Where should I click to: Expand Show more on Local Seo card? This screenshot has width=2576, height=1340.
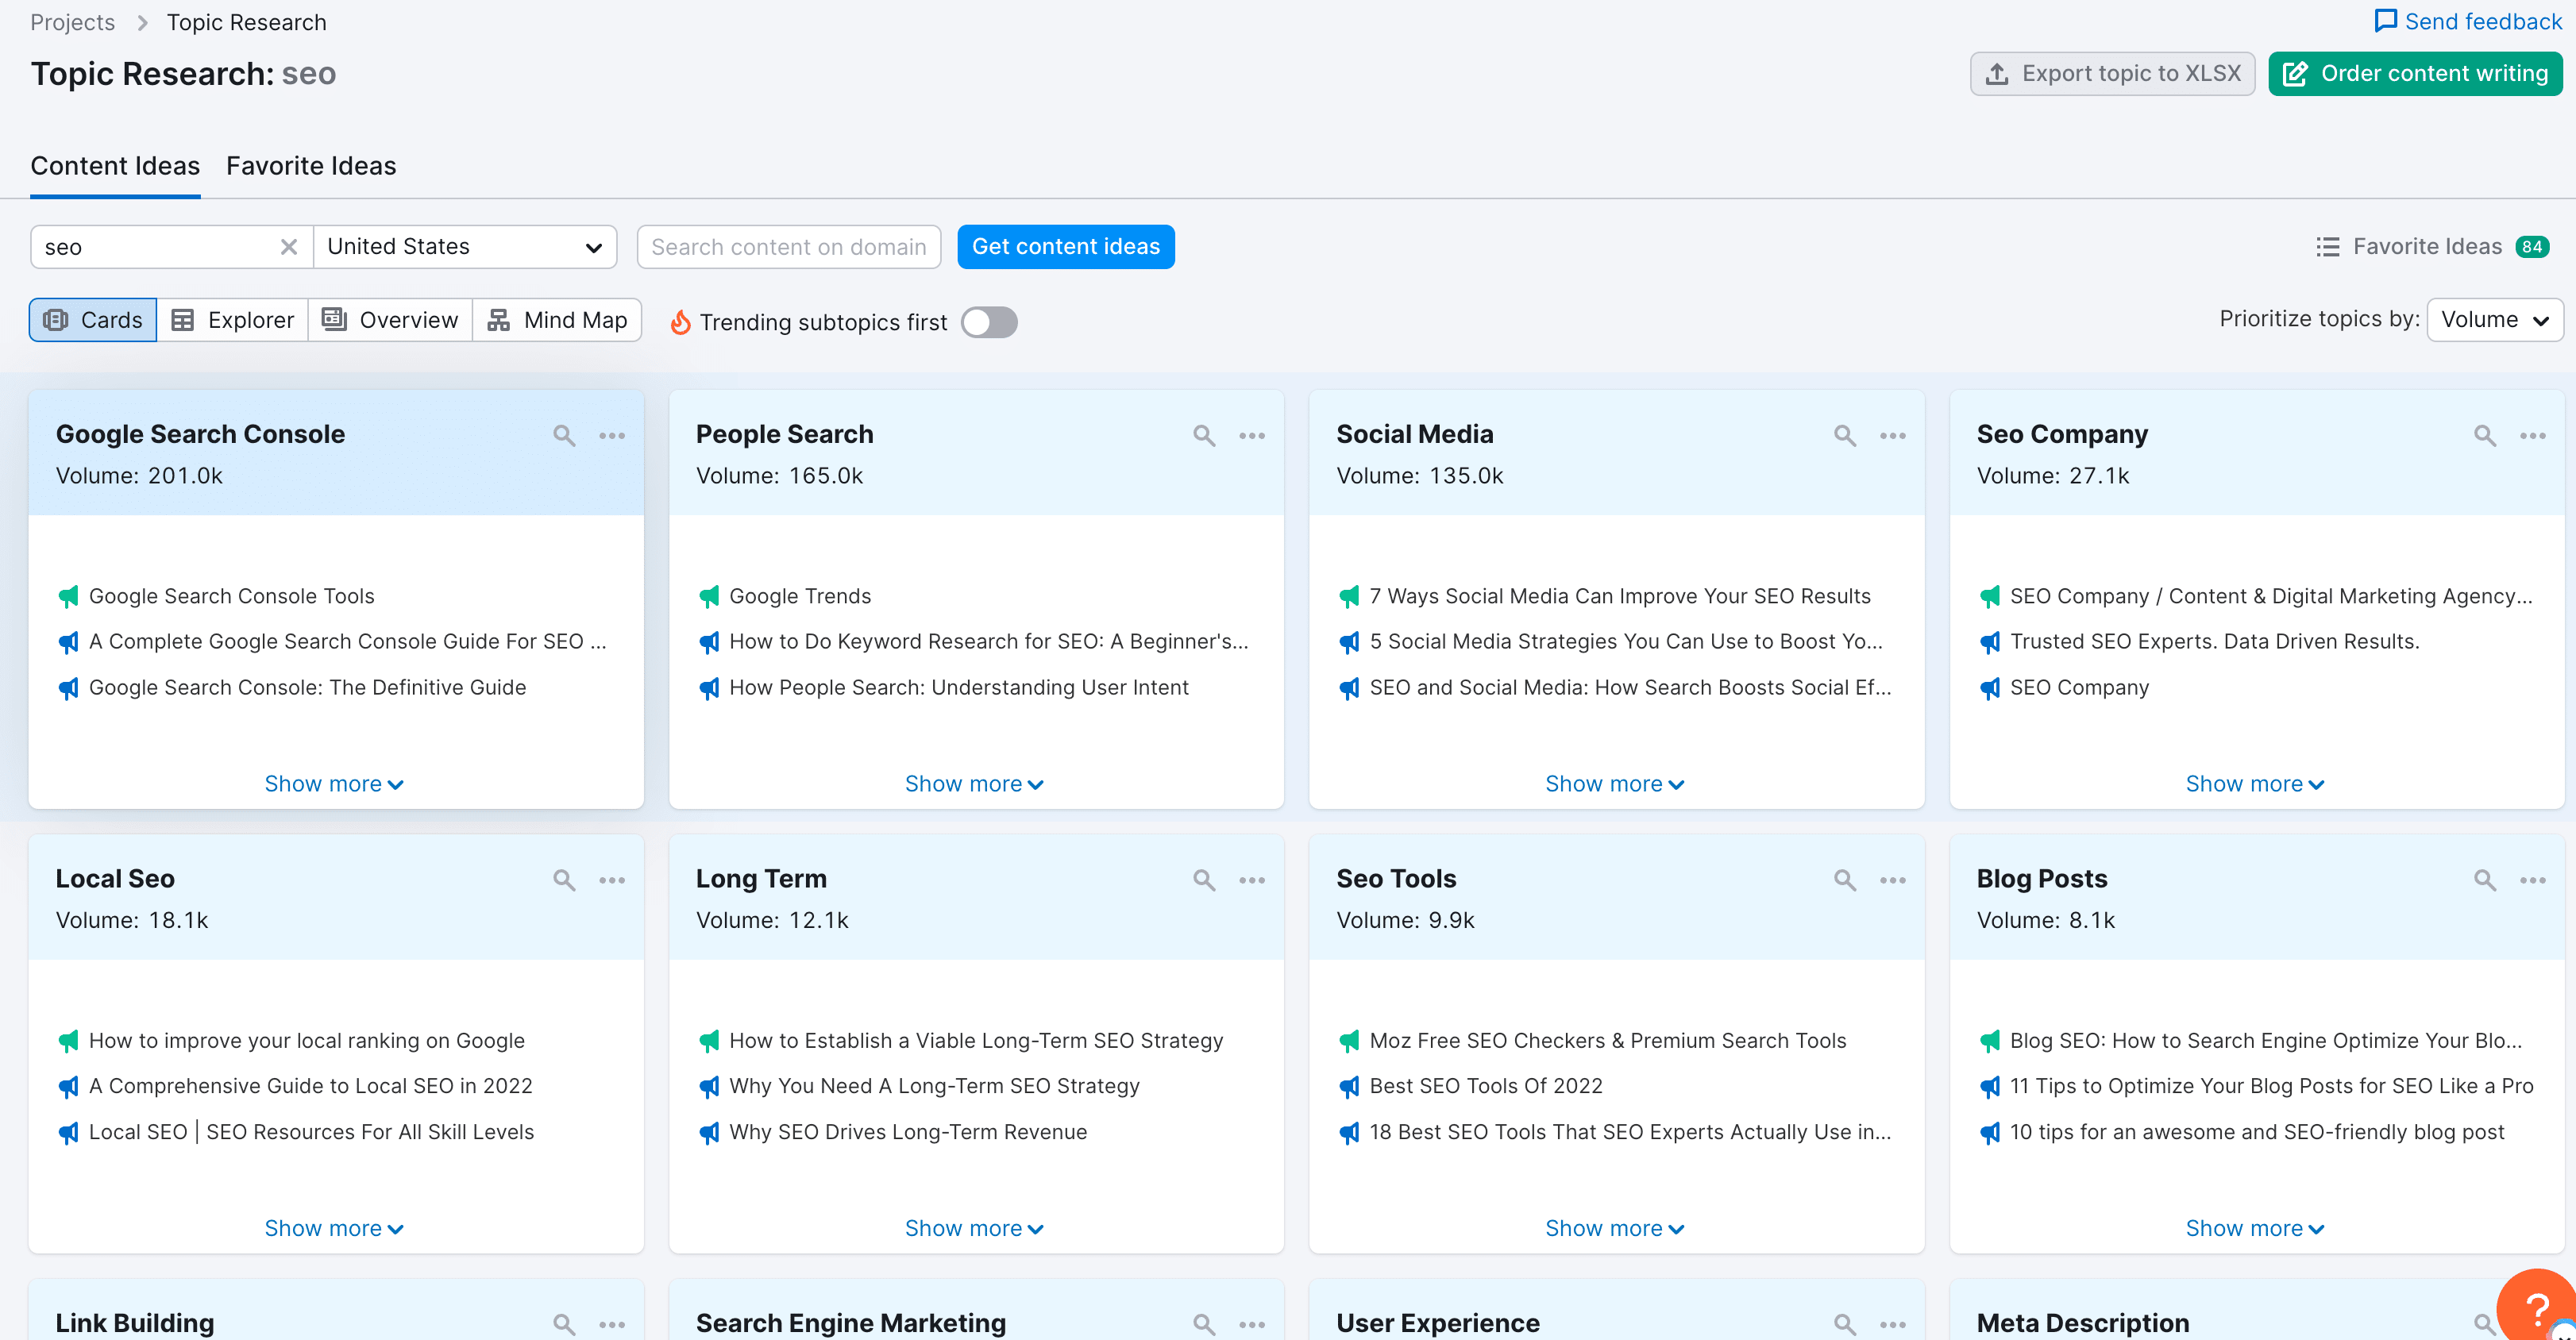click(334, 1228)
